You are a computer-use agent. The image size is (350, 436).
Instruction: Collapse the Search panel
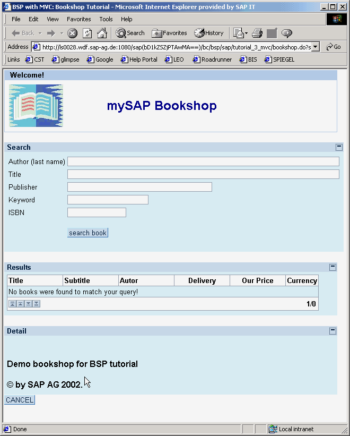coord(339,148)
